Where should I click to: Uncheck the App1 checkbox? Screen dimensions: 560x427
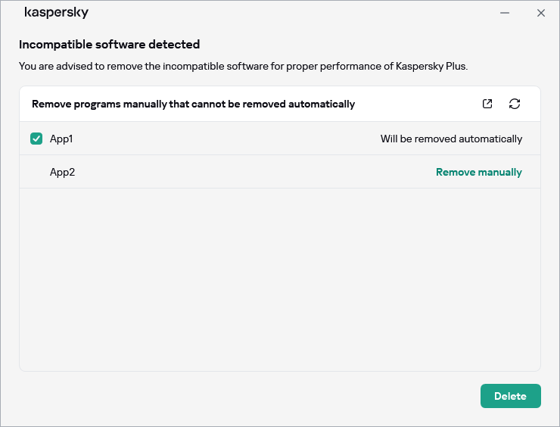[x=36, y=139]
